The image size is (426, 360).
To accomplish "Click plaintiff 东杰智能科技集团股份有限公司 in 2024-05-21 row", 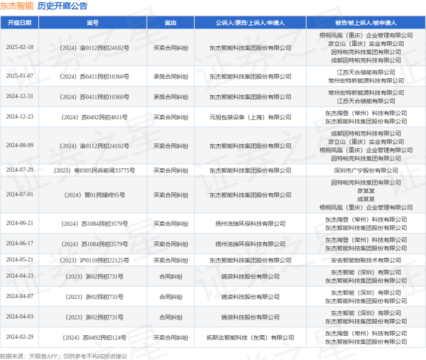I will tap(250, 261).
